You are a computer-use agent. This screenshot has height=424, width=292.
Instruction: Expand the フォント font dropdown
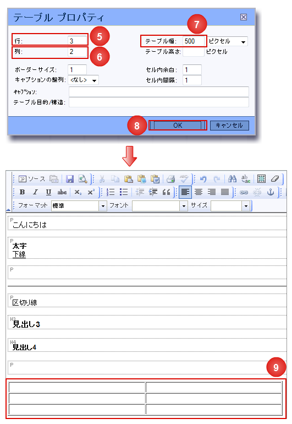[x=159, y=206]
